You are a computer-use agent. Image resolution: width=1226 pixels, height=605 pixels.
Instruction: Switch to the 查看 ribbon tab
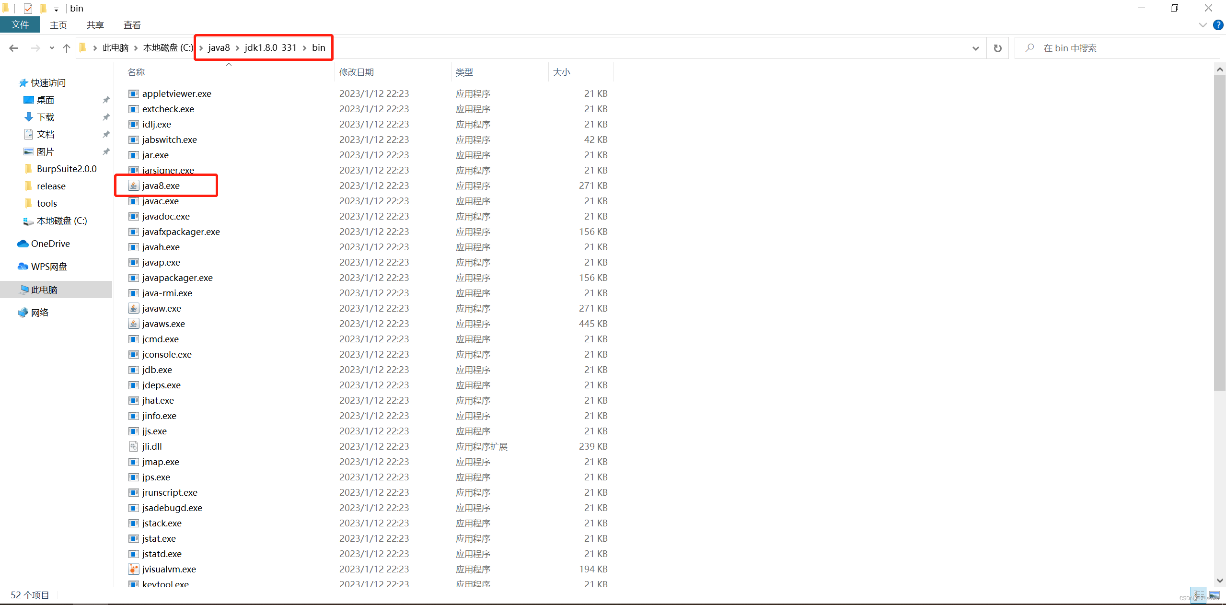[132, 25]
